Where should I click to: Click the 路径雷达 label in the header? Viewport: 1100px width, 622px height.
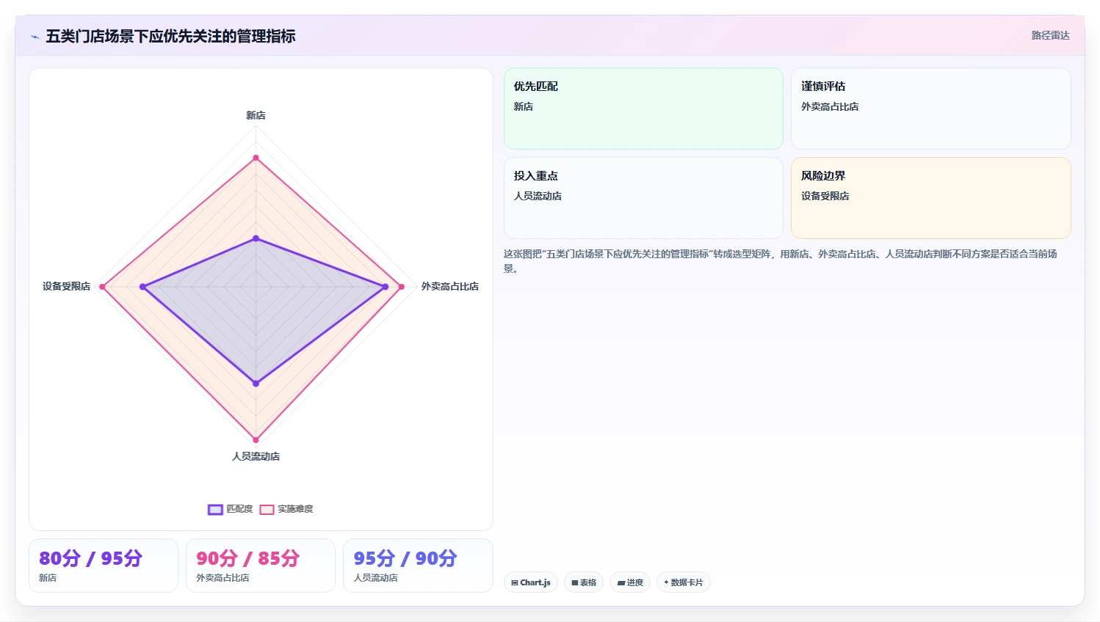pyautogui.click(x=1050, y=35)
